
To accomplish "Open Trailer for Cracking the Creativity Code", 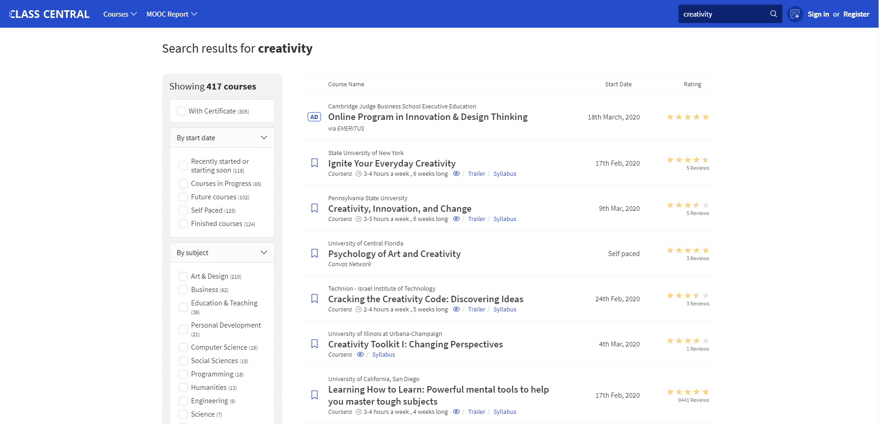I will tap(476, 310).
